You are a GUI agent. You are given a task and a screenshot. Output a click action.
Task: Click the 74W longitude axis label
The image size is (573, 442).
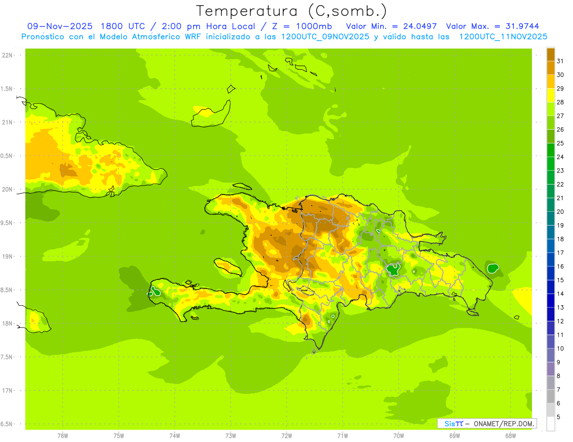point(175,436)
